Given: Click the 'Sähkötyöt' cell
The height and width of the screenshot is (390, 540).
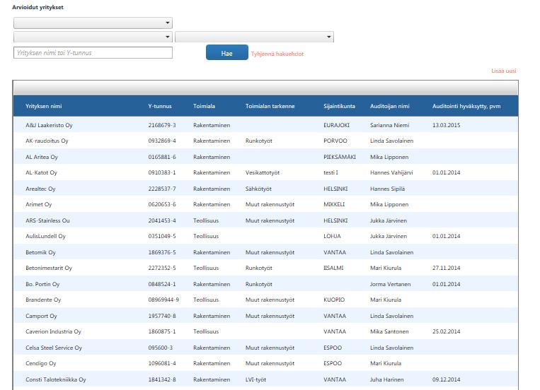Looking at the screenshot, I should (x=258, y=189).
